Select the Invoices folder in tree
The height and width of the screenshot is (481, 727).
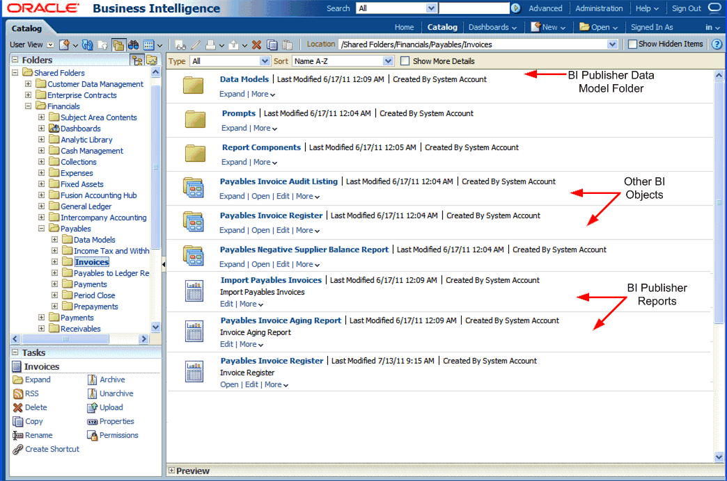pyautogui.click(x=92, y=262)
